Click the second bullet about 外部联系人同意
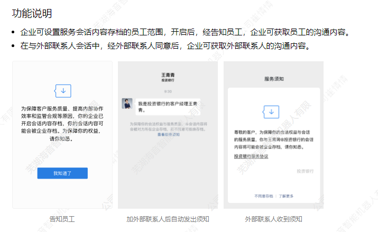The width and height of the screenshot is (378, 232). [164, 47]
